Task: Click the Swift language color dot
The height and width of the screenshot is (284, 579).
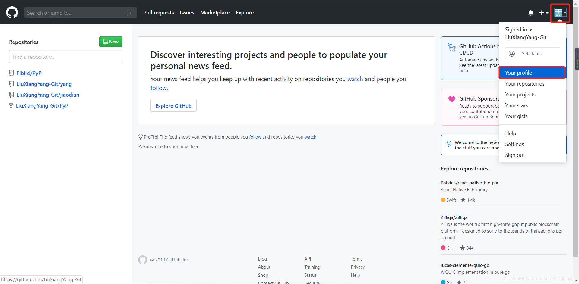Action: pos(443,200)
